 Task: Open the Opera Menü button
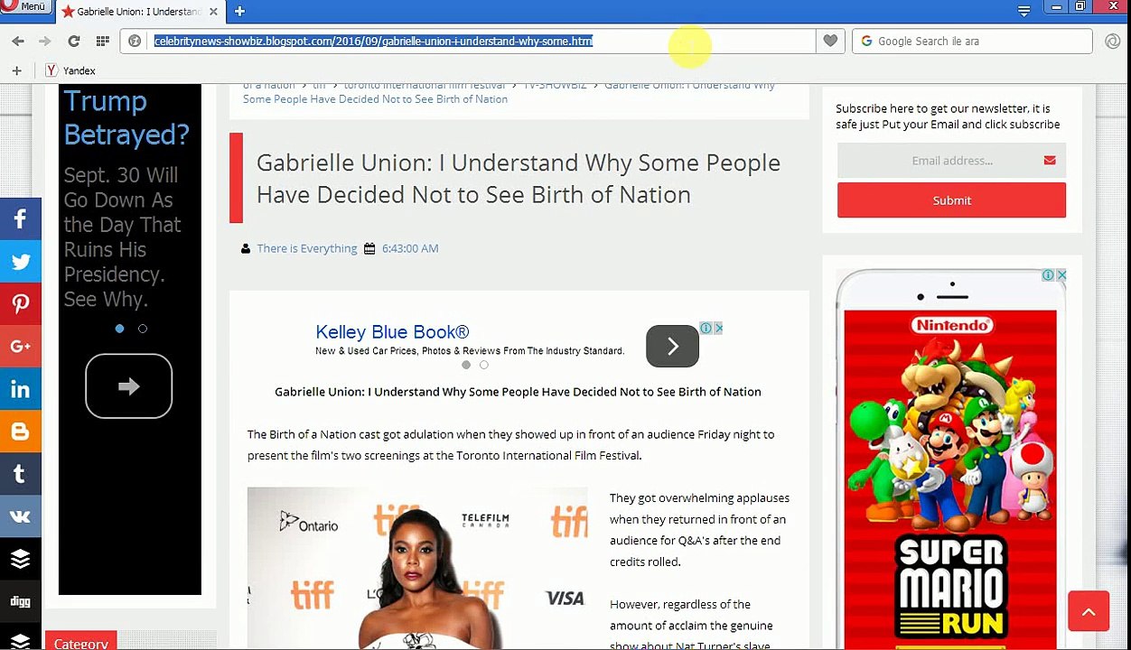(24, 6)
